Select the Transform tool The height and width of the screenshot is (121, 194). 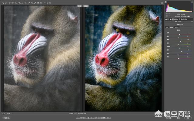coord(25,3)
